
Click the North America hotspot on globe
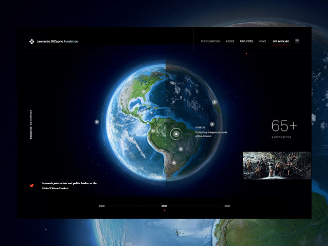(x=143, y=92)
